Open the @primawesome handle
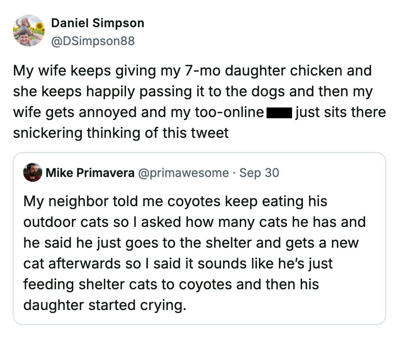 tap(184, 173)
